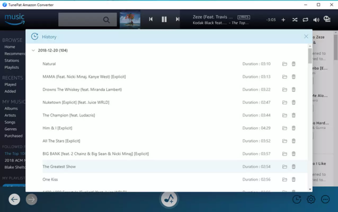Click the History scrollbar up arrow
Screen dimensions: 338x212
pos(310,46)
